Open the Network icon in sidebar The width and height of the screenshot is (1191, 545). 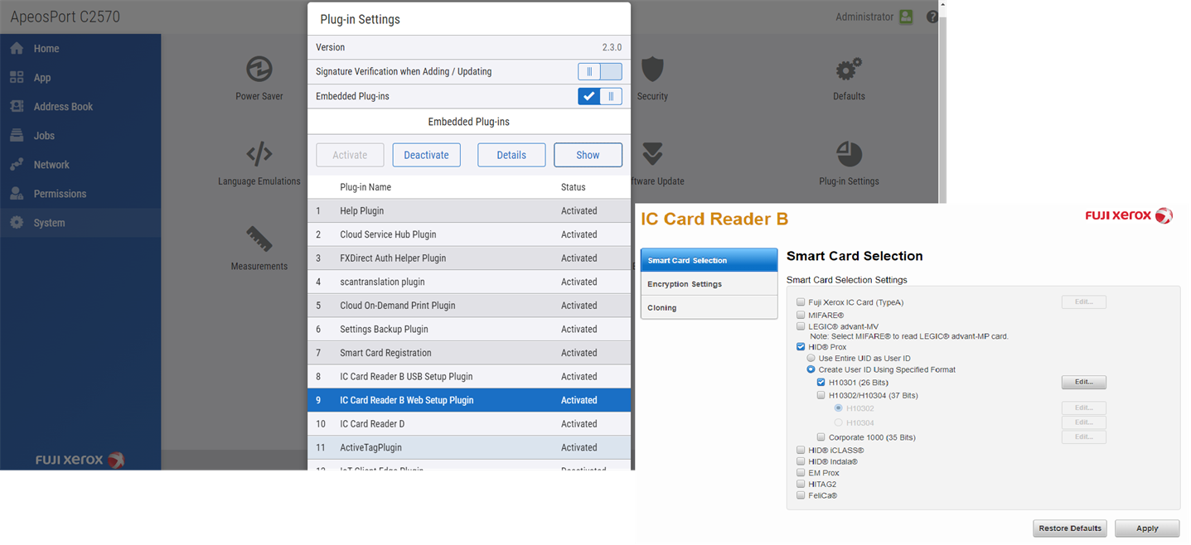coord(17,164)
